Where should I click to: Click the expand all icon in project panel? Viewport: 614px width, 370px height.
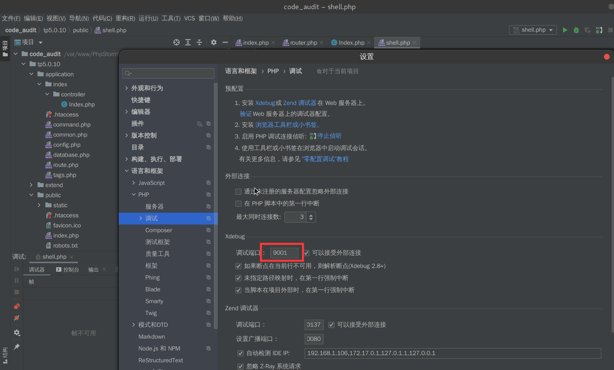coord(188,42)
